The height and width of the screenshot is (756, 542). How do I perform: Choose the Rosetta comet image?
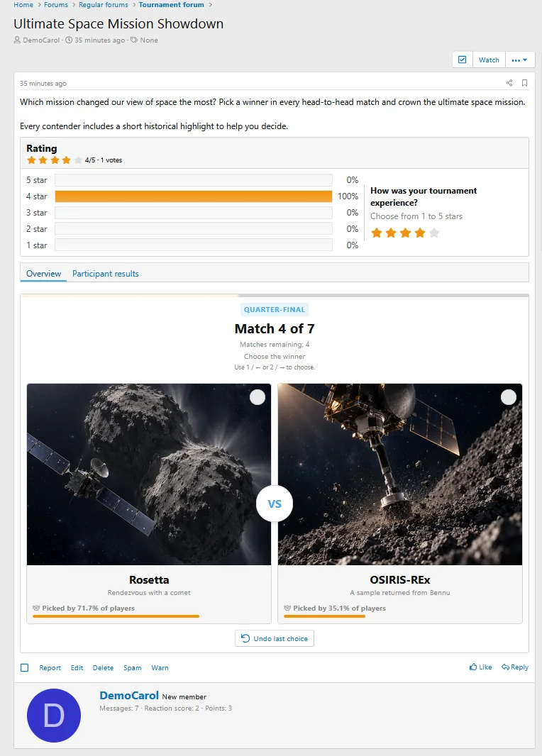pyautogui.click(x=149, y=474)
